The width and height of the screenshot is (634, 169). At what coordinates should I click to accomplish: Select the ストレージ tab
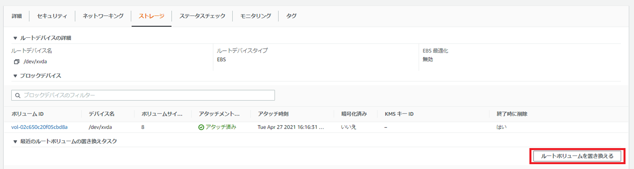151,16
